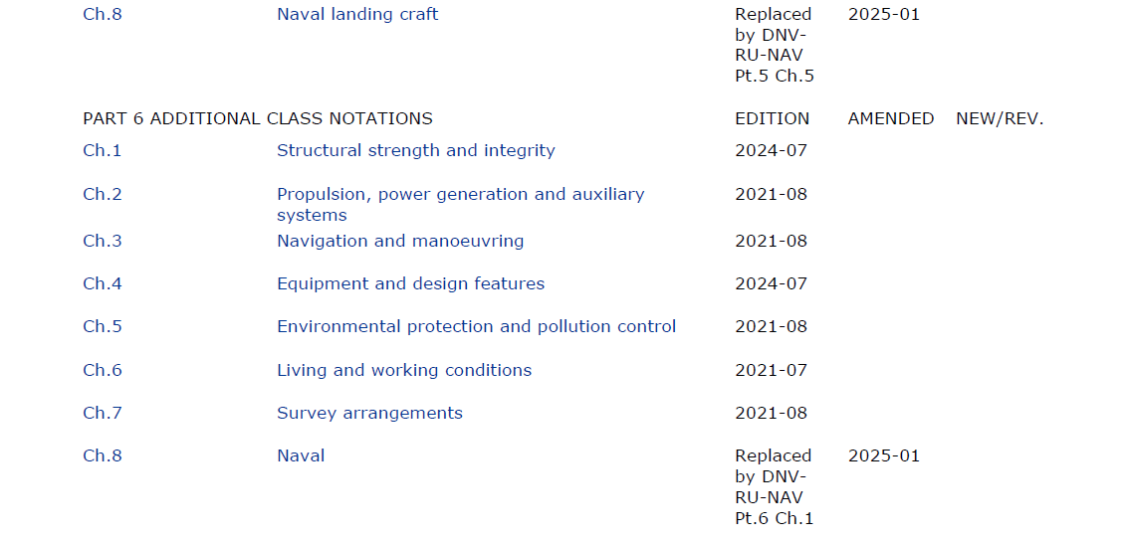Open the Naval landing craft link
The height and width of the screenshot is (542, 1126).
(x=356, y=15)
